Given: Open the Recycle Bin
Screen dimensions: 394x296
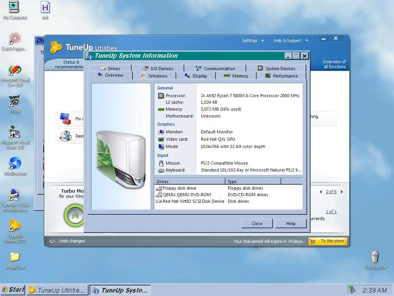Looking at the screenshot, I should (376, 260).
